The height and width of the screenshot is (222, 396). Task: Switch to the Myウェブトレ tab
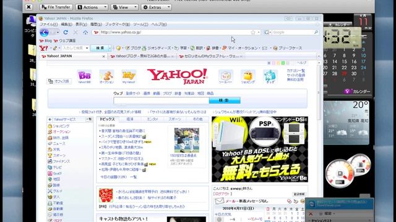tap(210, 56)
